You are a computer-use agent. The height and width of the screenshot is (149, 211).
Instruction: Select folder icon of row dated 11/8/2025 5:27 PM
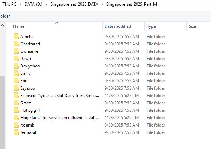(x=16, y=96)
